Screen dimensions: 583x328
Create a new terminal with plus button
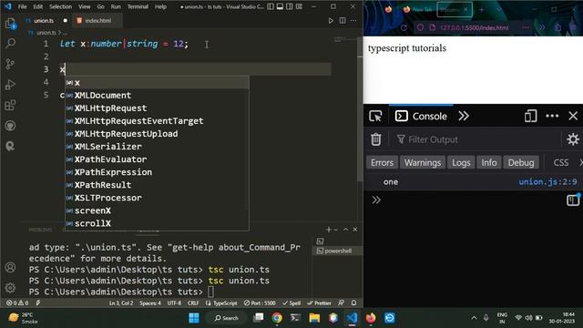(x=328, y=230)
